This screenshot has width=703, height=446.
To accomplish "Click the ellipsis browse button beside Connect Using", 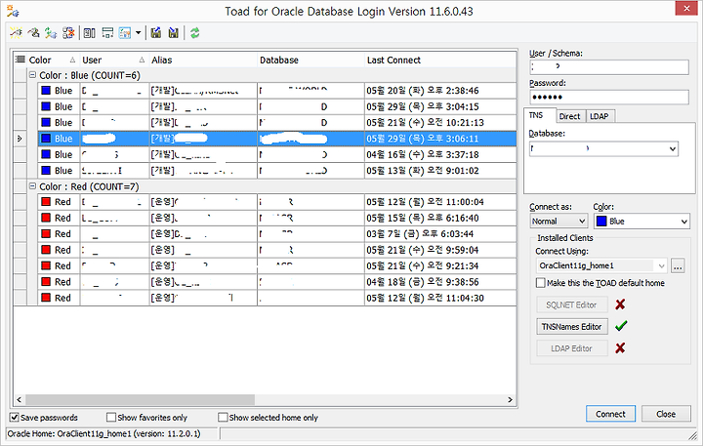I will 678,265.
